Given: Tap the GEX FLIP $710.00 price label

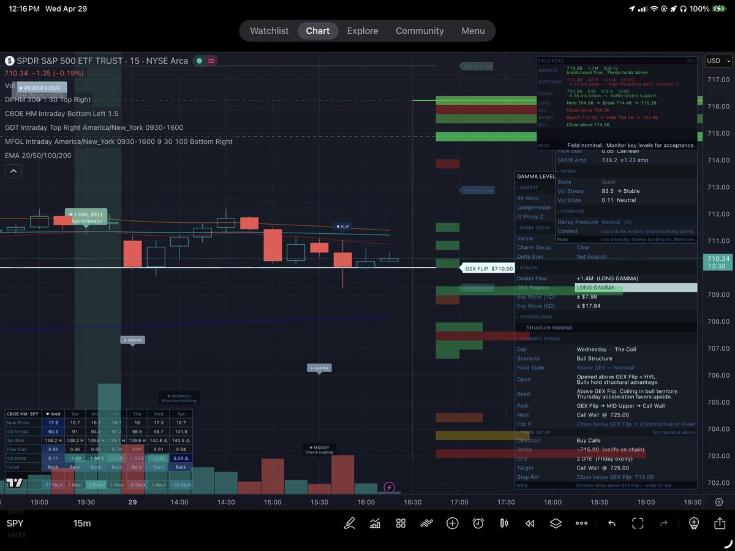Looking at the screenshot, I should click(488, 268).
